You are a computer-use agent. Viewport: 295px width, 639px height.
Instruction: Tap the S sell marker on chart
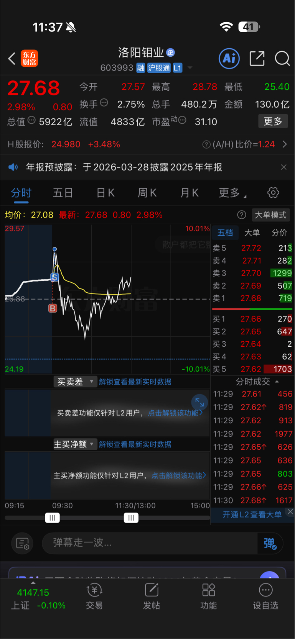(54, 277)
